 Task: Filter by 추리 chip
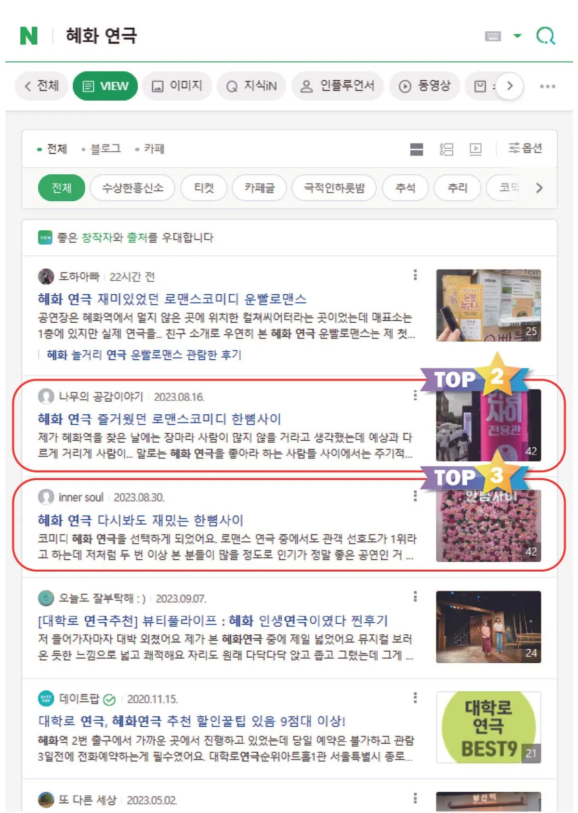click(457, 188)
